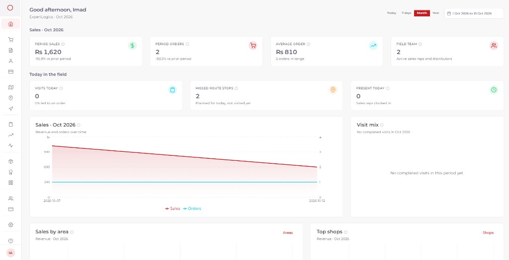Click the info icon beside Missed Route Stops
The height and width of the screenshot is (260, 509).
pos(236,88)
